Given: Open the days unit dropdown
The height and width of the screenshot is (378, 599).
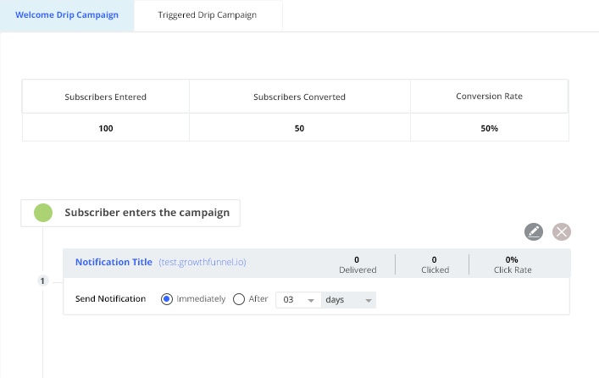Looking at the screenshot, I should pyautogui.click(x=348, y=300).
